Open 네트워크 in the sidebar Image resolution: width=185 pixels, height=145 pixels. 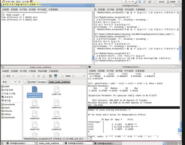pyautogui.click(x=7, y=97)
